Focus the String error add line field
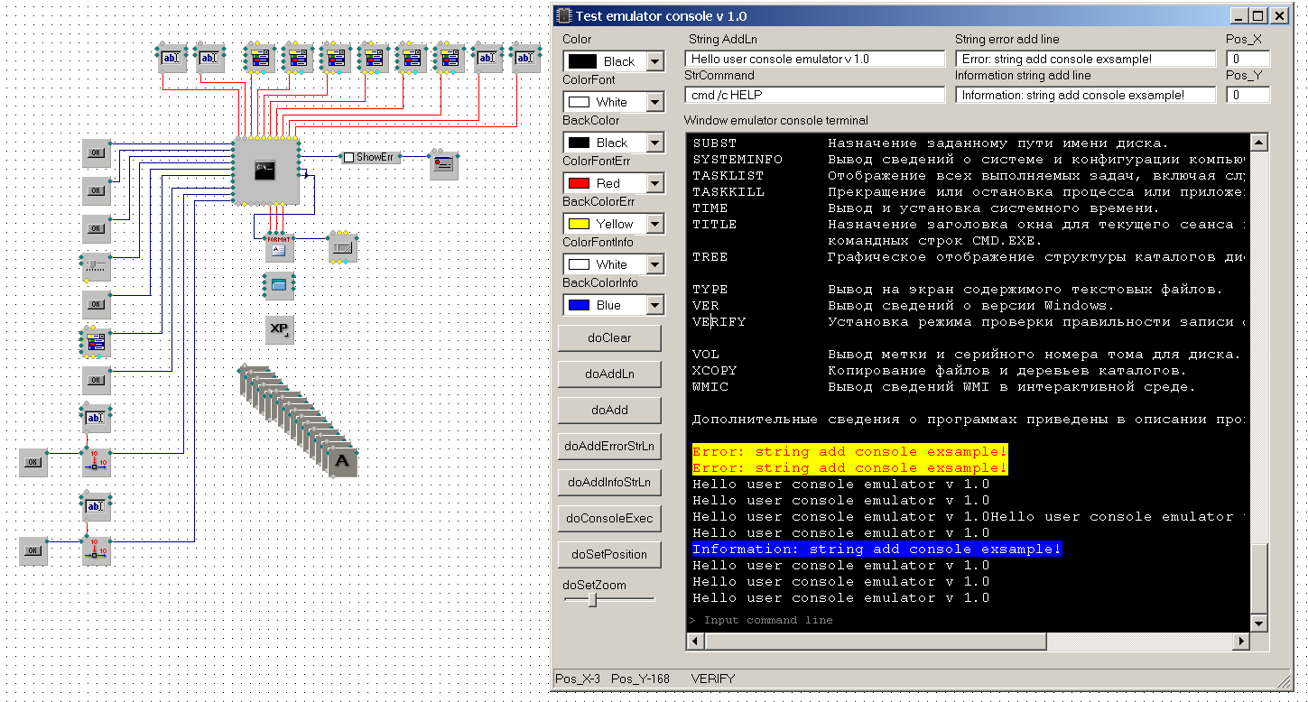 [x=1086, y=59]
